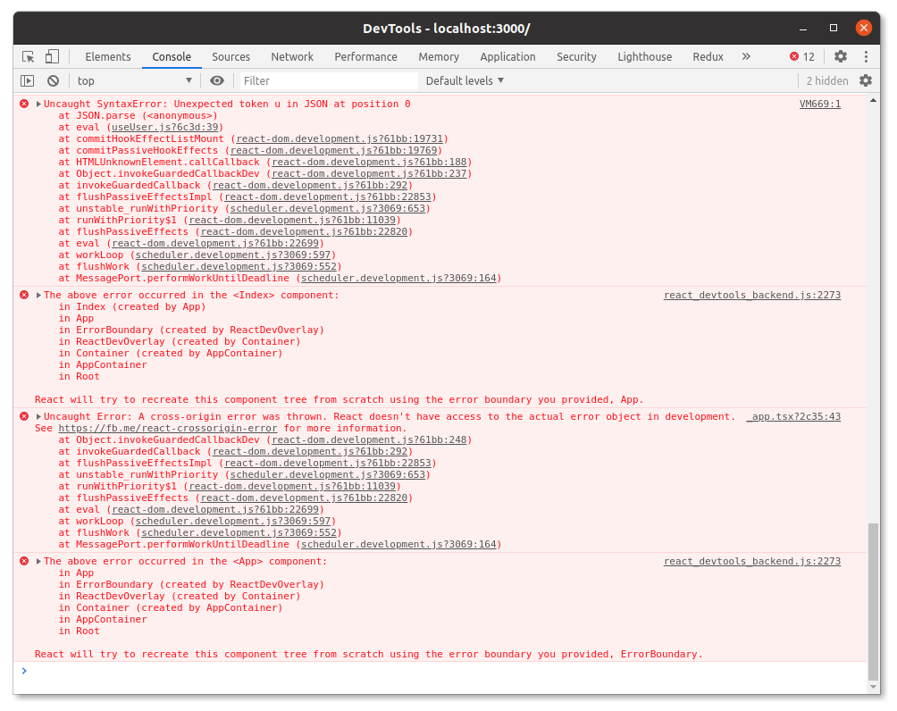The height and width of the screenshot is (711, 897).
Task: Open react_devtools_backend.js:2273 link for App error
Action: pyautogui.click(x=752, y=561)
